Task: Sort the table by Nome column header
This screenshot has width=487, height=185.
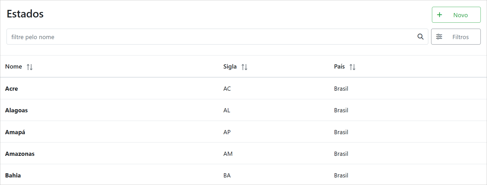Action: coord(14,67)
